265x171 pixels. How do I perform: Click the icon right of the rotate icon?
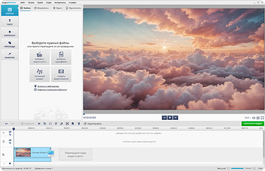click(62, 124)
